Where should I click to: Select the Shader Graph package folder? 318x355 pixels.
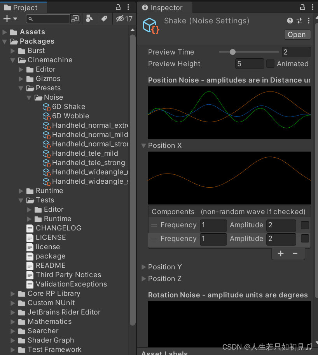click(46, 340)
